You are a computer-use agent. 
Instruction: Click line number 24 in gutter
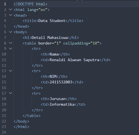[4, 132]
